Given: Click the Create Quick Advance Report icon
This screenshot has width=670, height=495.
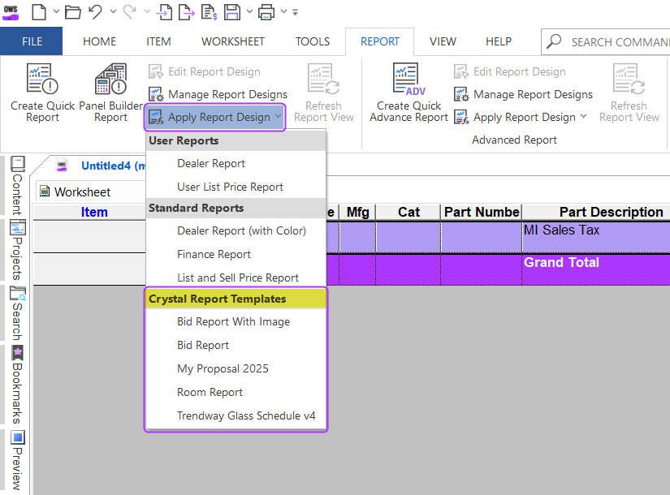Looking at the screenshot, I should point(408,79).
